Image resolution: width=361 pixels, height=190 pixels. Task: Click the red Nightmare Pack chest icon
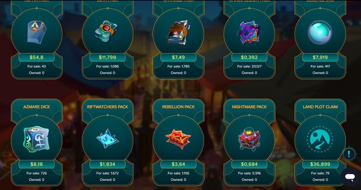tap(249, 139)
